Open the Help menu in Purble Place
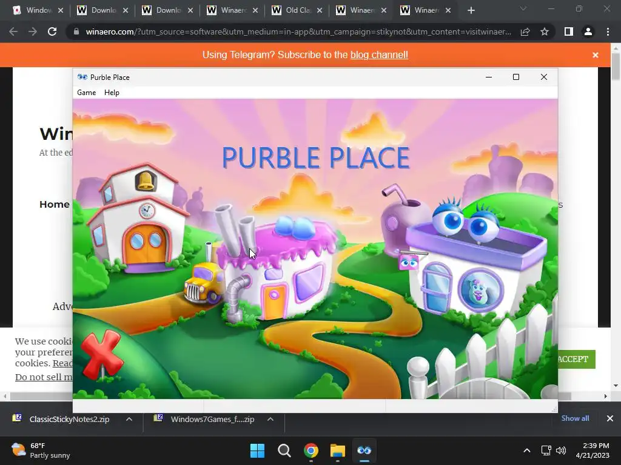This screenshot has height=465, width=621. [x=112, y=93]
